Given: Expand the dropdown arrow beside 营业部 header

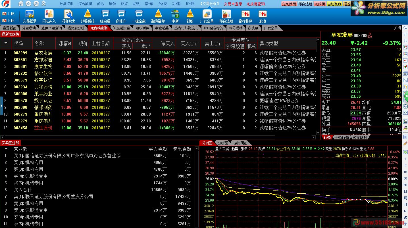Looking at the screenshot, I should pyautogui.click(x=6, y=149).
